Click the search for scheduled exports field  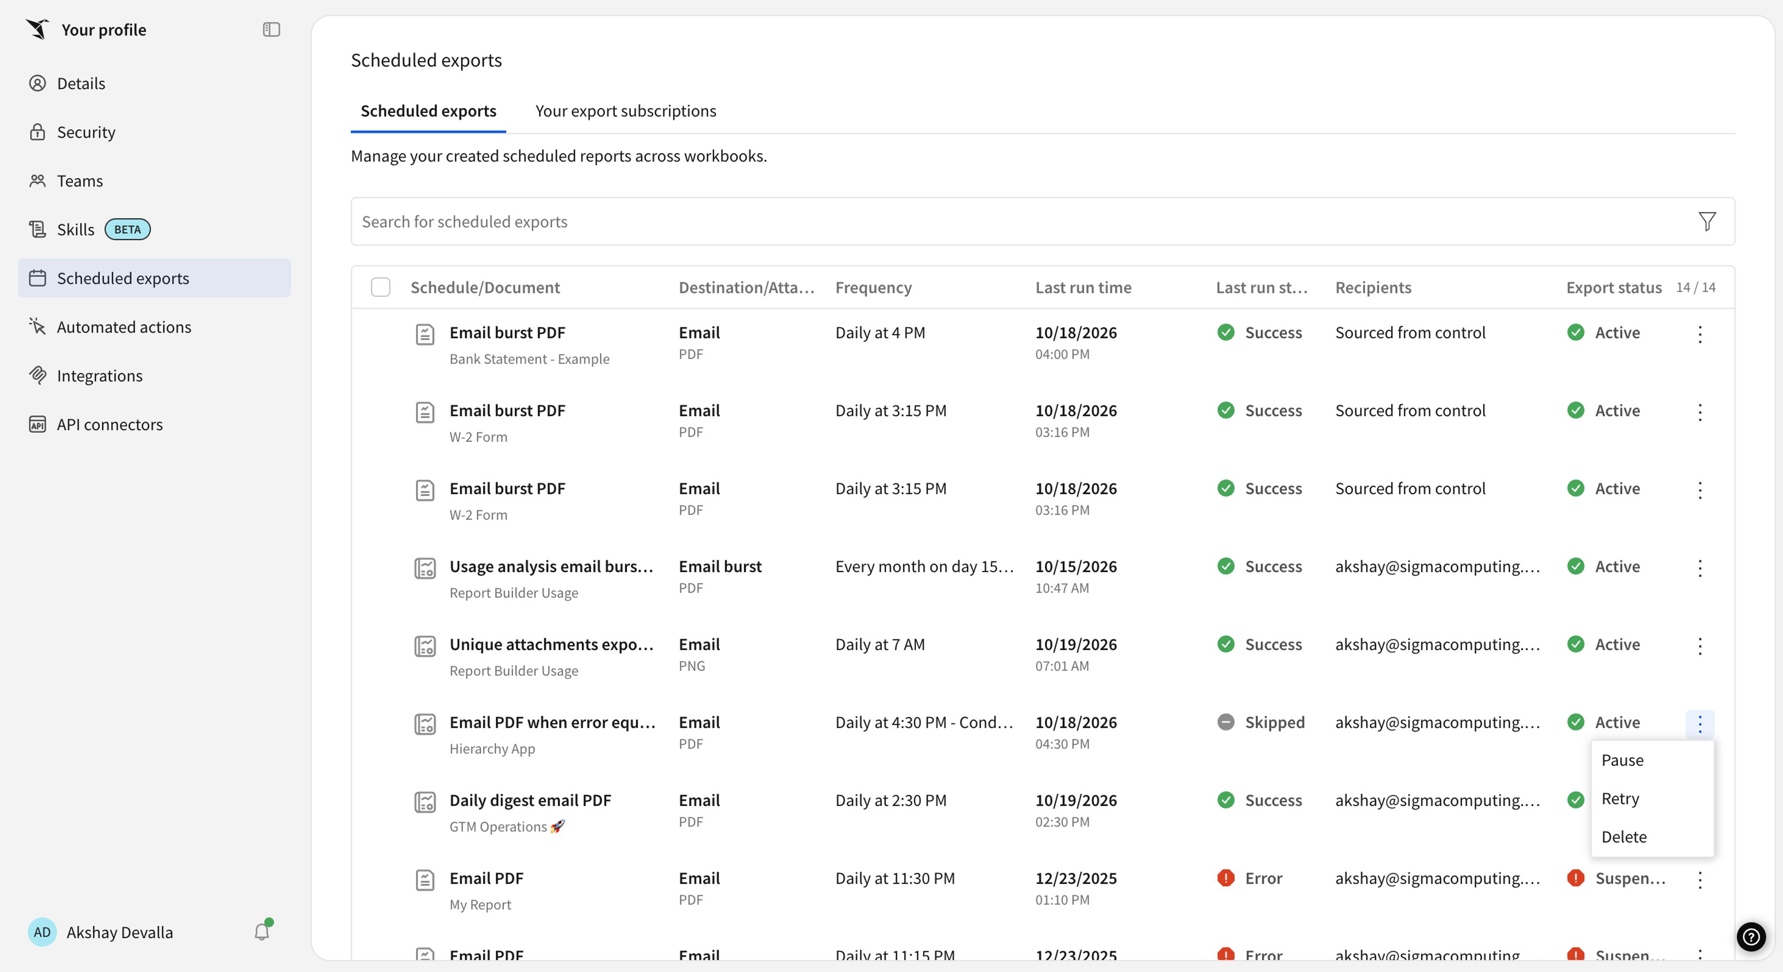[1024, 221]
